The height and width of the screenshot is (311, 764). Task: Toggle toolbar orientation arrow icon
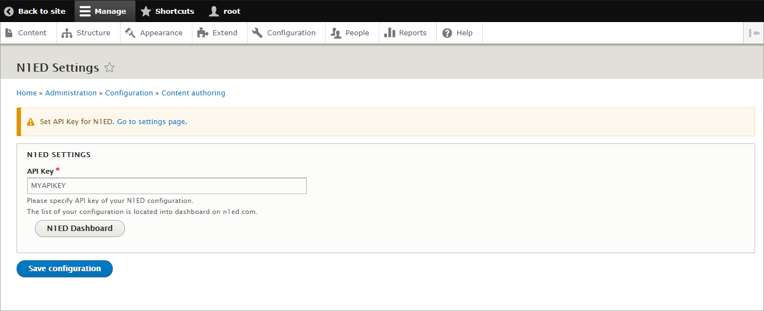(x=754, y=33)
